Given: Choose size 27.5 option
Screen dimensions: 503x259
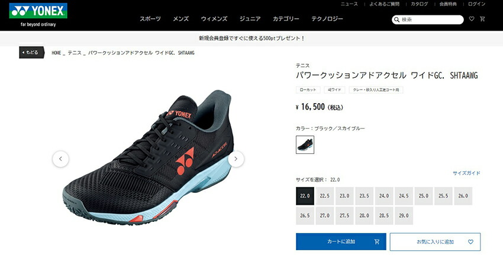Looking at the screenshot, I should [344, 216].
